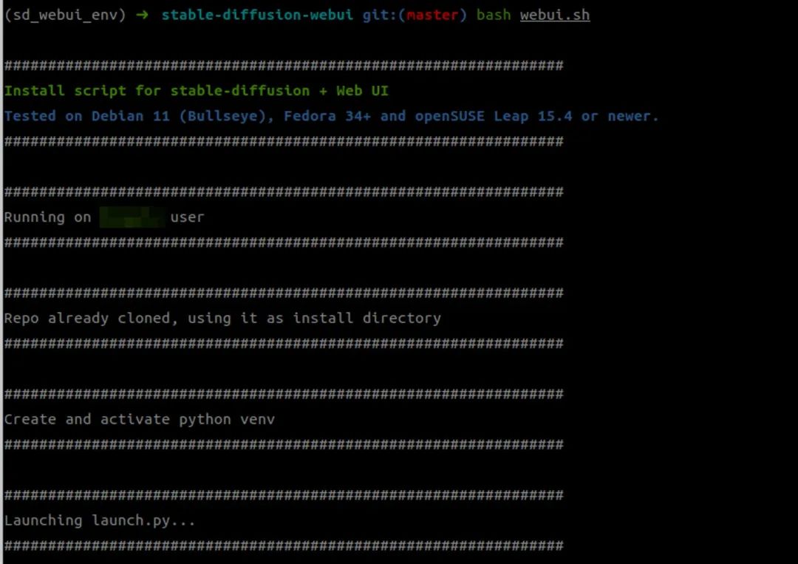Click 'Repo already cloned, using it as install directory'
798x564 pixels.
(x=222, y=318)
